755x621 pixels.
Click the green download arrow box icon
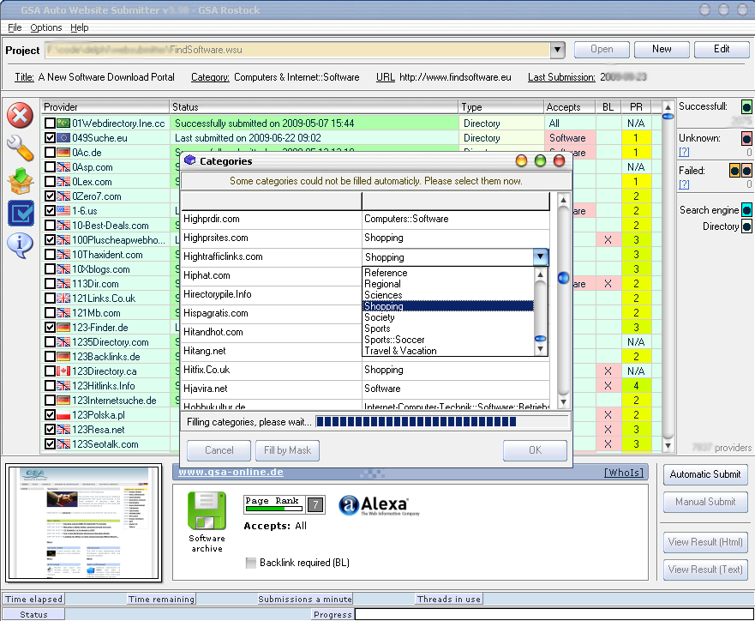[x=20, y=180]
